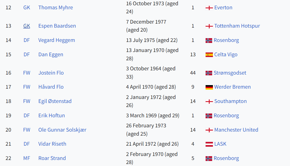Follow the Ole Gunnar Solskjær link

click(x=62, y=130)
